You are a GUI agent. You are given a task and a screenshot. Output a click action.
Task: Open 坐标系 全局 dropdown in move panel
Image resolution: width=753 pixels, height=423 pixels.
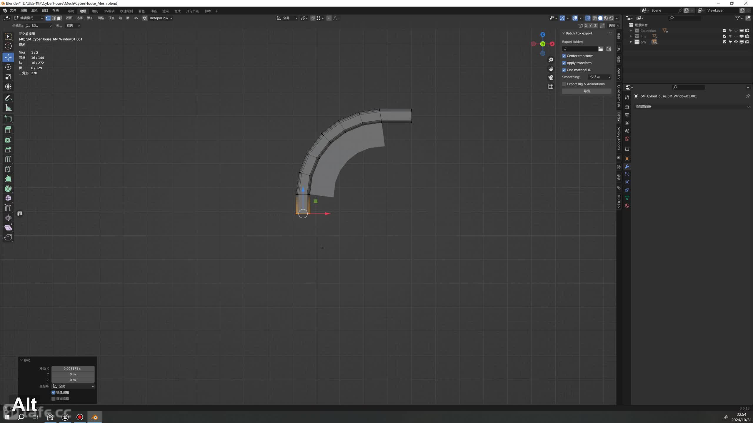coord(73,386)
